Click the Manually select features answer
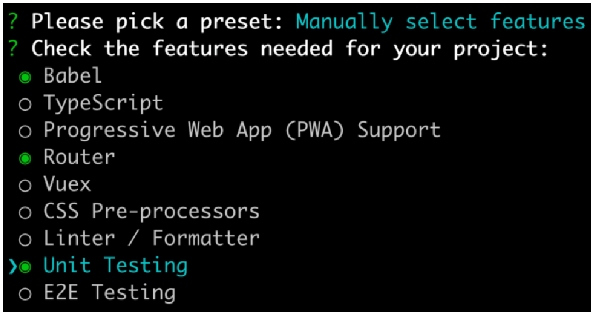Viewport: 595px width, 316px height. click(x=441, y=21)
